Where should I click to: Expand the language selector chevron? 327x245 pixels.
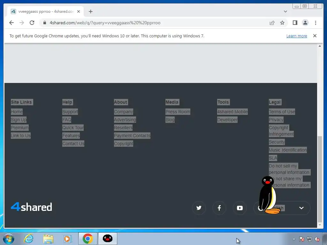(301, 208)
